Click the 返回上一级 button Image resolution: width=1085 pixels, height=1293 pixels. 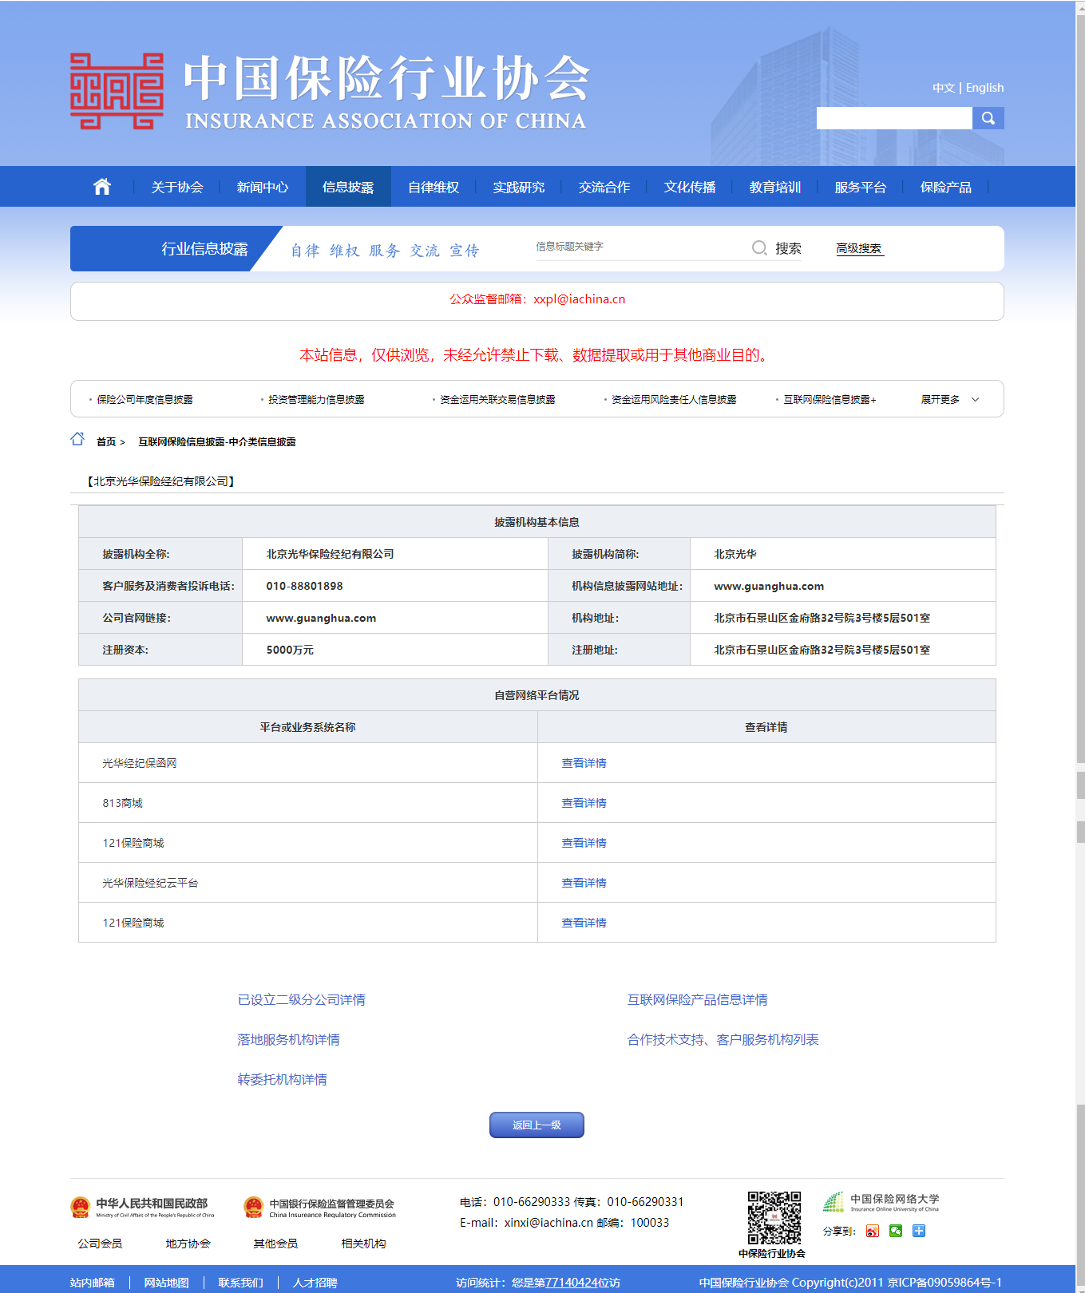point(537,1125)
